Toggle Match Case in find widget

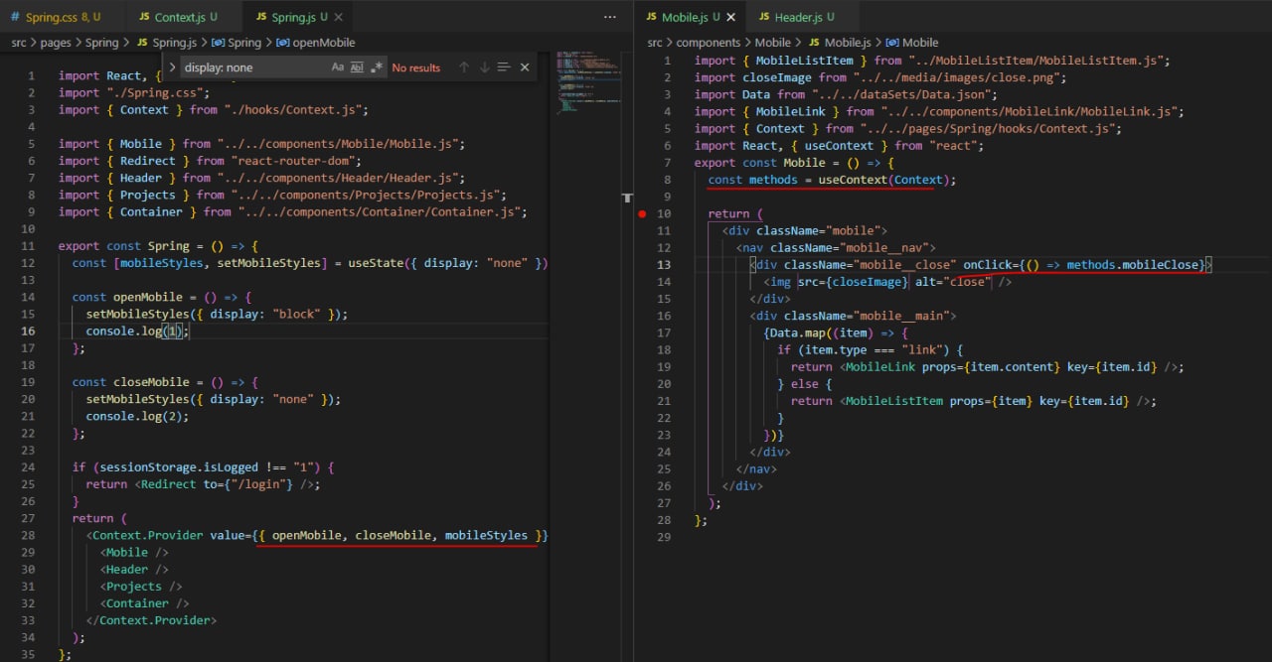(x=338, y=67)
